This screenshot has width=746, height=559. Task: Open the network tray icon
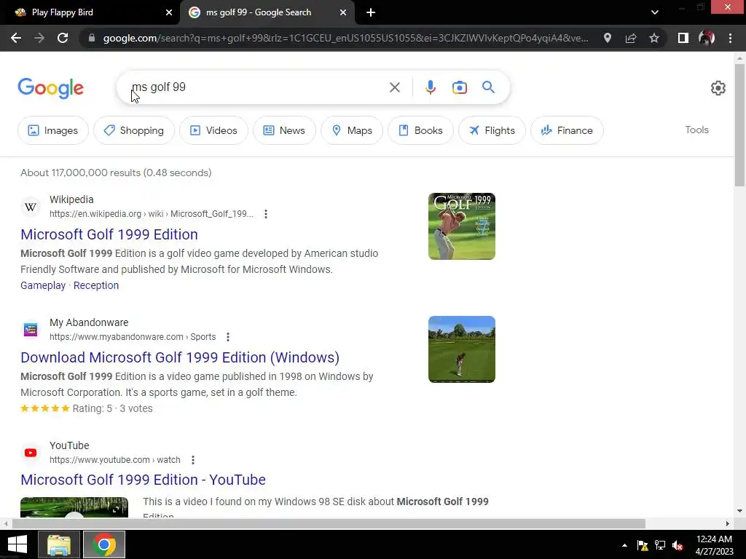point(660,545)
